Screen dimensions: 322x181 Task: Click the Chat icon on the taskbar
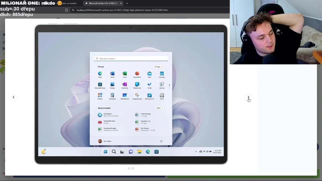click(x=131, y=152)
